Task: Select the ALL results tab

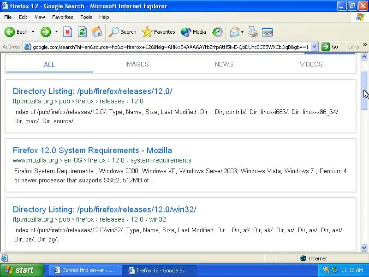Action: pos(49,65)
